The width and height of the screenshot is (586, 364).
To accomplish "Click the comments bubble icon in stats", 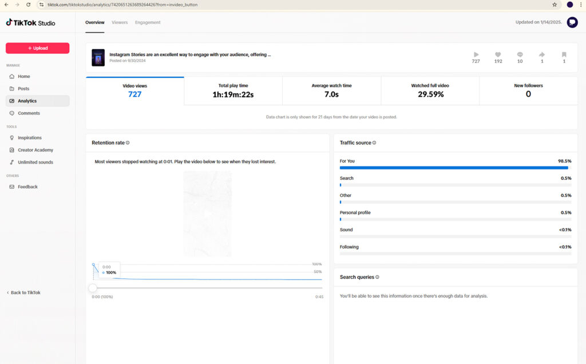I will 520,55.
